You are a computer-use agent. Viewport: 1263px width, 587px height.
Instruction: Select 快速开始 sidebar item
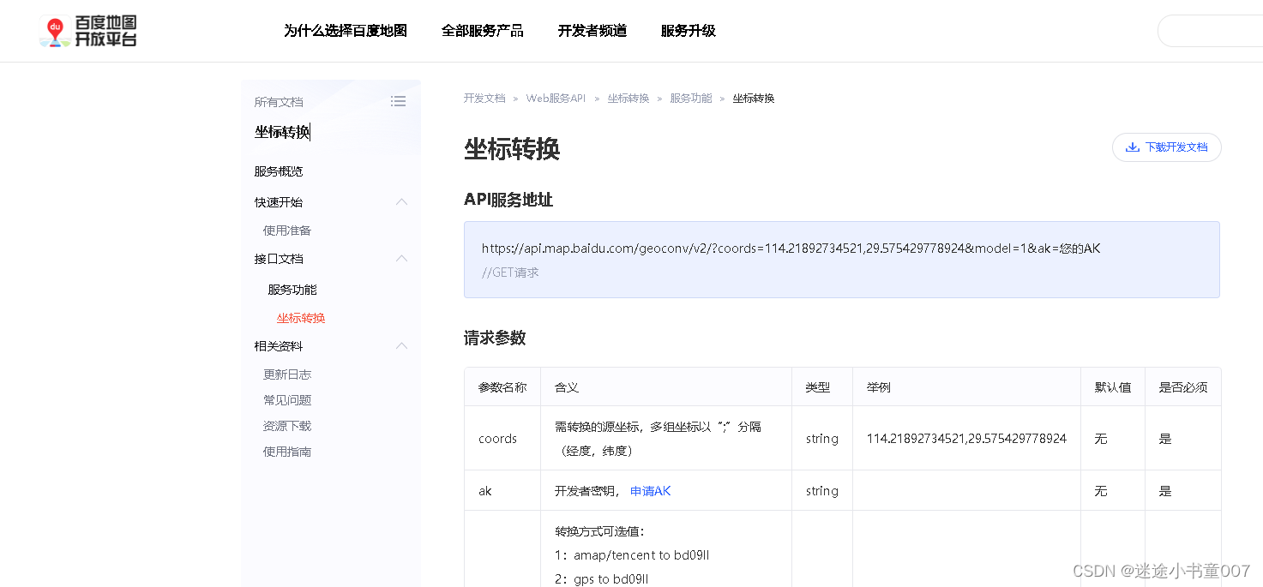[x=279, y=202]
